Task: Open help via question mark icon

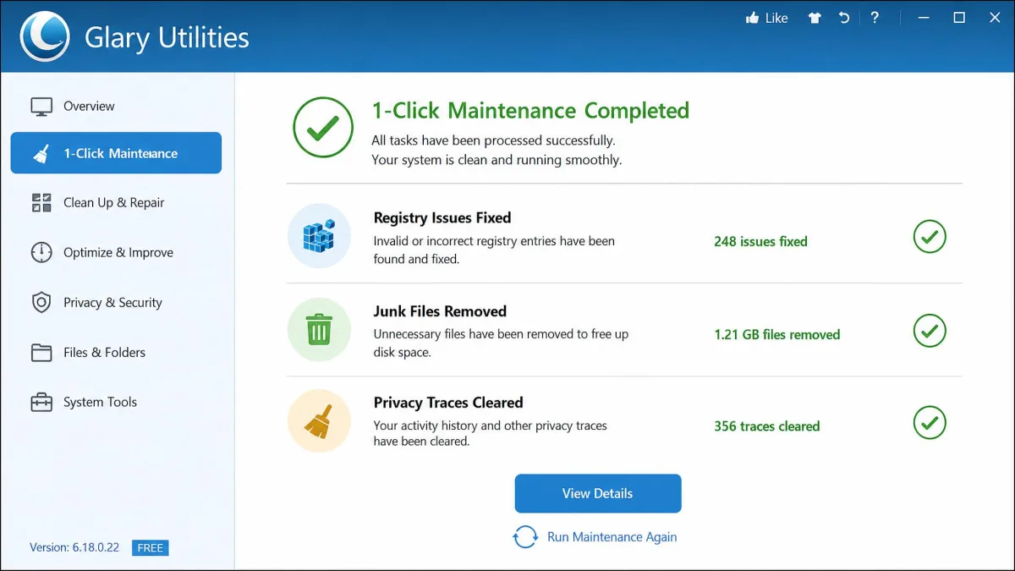Action: click(x=875, y=17)
